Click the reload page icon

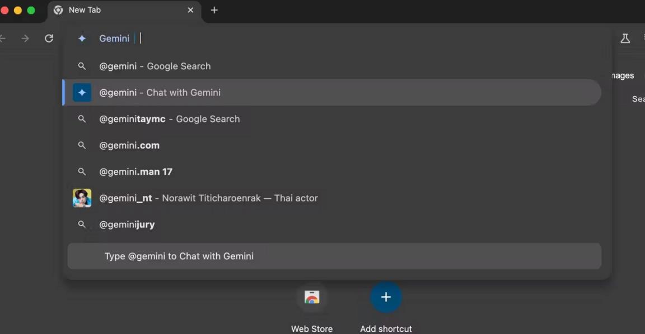tap(49, 39)
